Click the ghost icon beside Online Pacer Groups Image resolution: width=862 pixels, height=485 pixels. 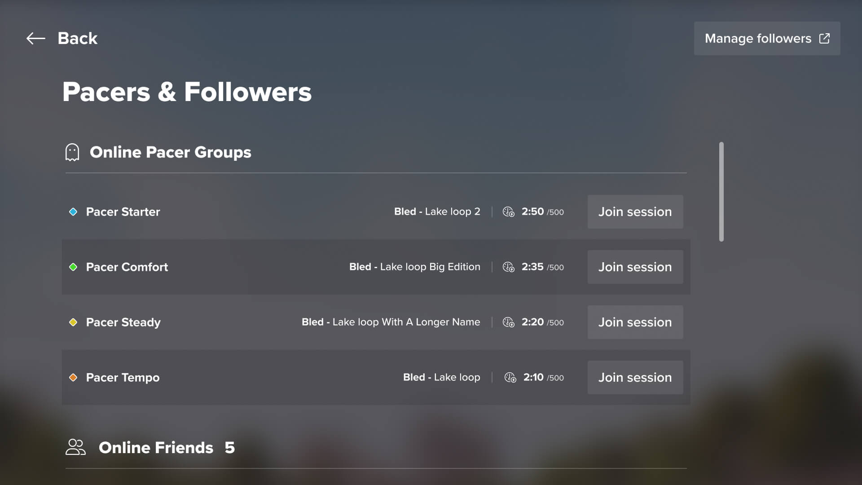tap(72, 152)
